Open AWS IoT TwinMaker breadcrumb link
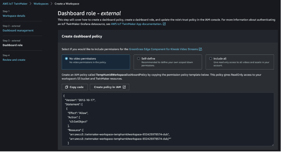 [15, 4]
